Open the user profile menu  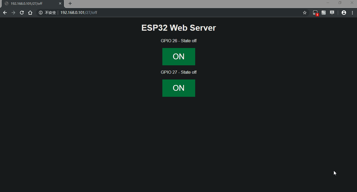(x=344, y=13)
